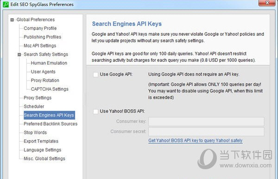This screenshot has width=278, height=179.
Task: Close the Edit SEO SpyGlass Preferences window
Action: pos(267,3)
